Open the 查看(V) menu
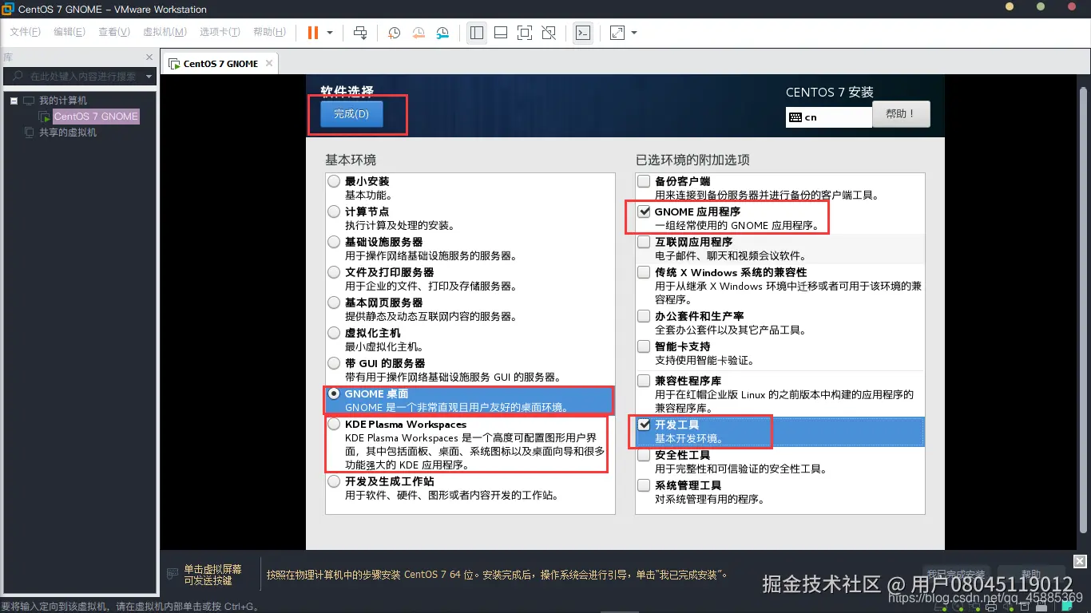 click(x=114, y=32)
